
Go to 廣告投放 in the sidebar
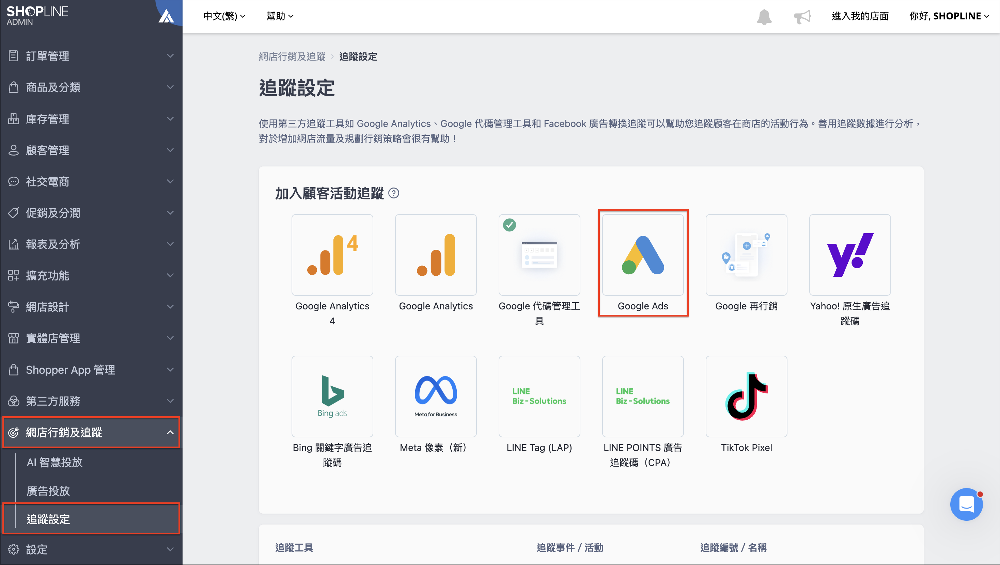tap(48, 491)
